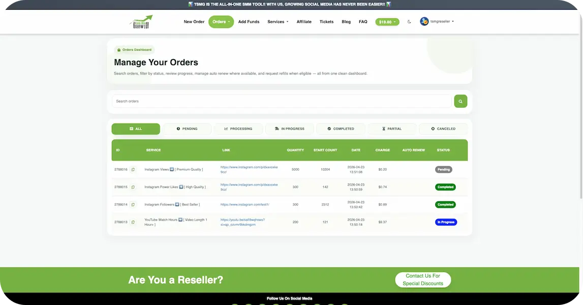Click the START COUNT column header

click(x=325, y=150)
